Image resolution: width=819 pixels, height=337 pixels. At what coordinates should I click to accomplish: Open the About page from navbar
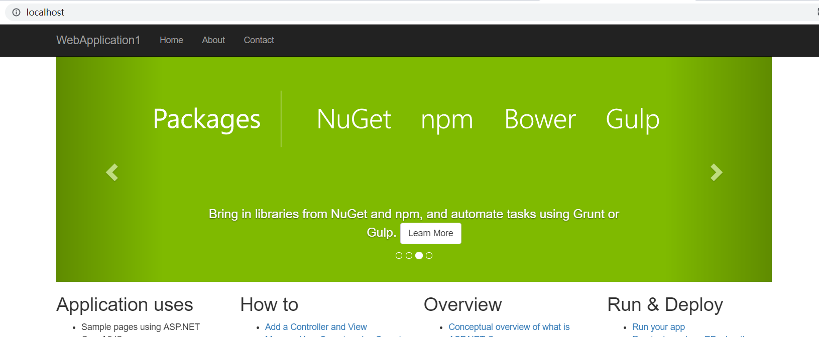(x=213, y=40)
